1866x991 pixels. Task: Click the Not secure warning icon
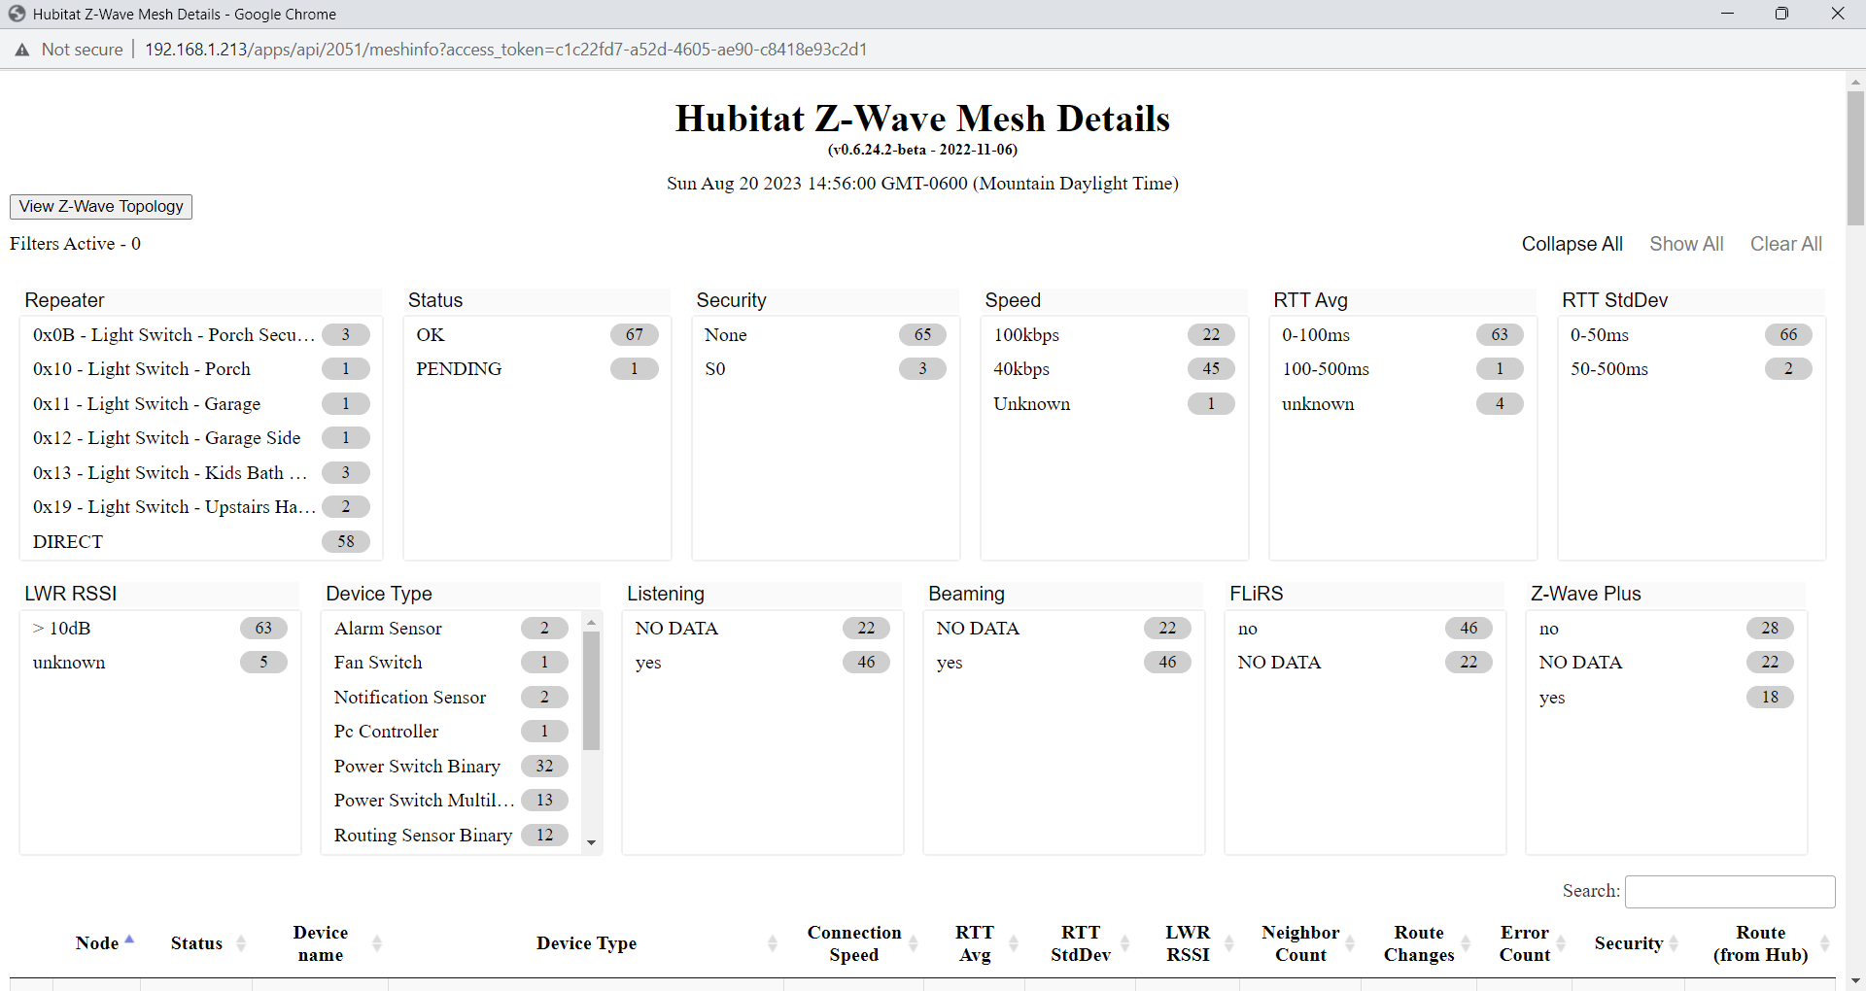click(x=21, y=50)
